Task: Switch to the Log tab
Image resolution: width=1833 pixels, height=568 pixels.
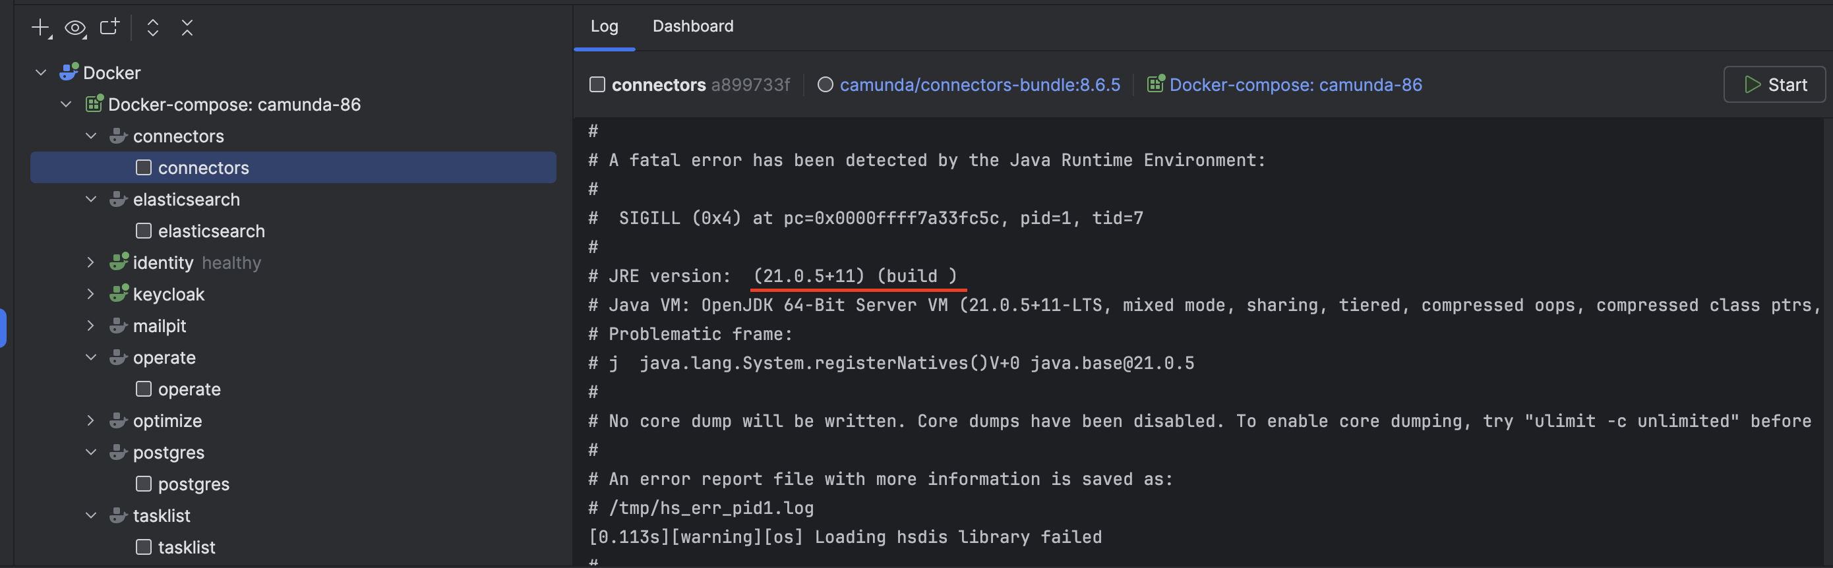Action: coord(604,26)
